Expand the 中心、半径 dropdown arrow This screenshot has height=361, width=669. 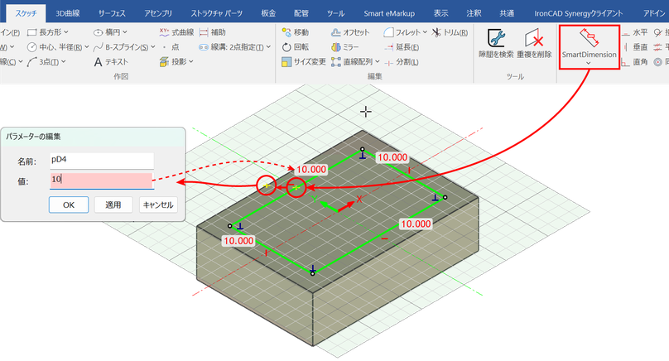click(x=87, y=47)
